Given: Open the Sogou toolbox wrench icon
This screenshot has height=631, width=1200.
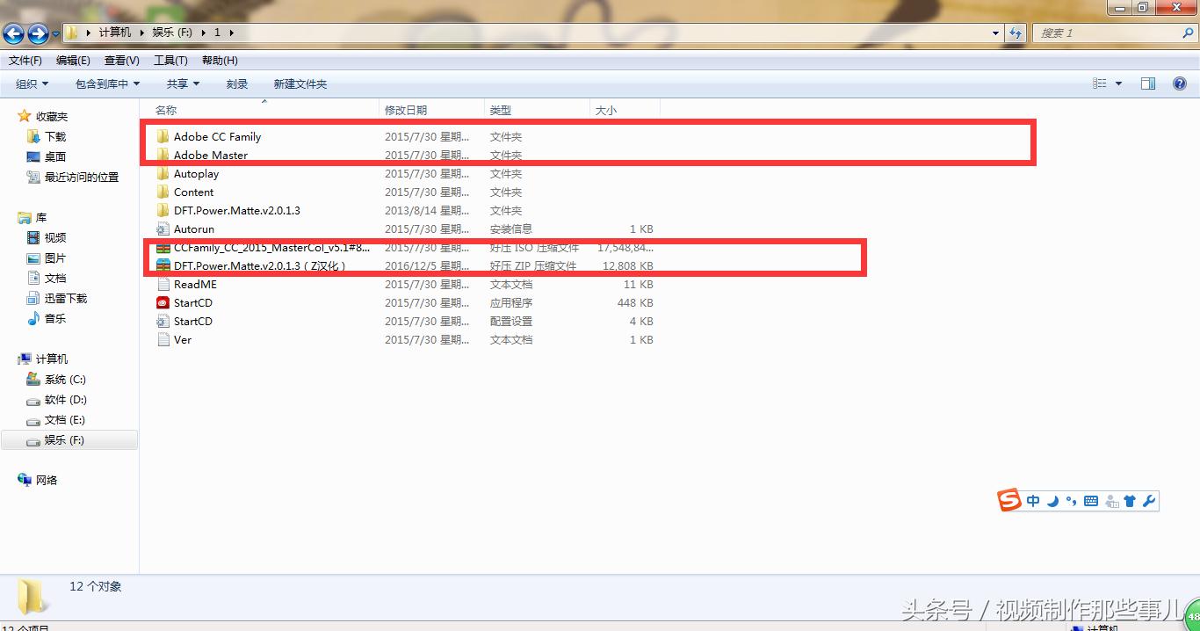Looking at the screenshot, I should 1148,500.
